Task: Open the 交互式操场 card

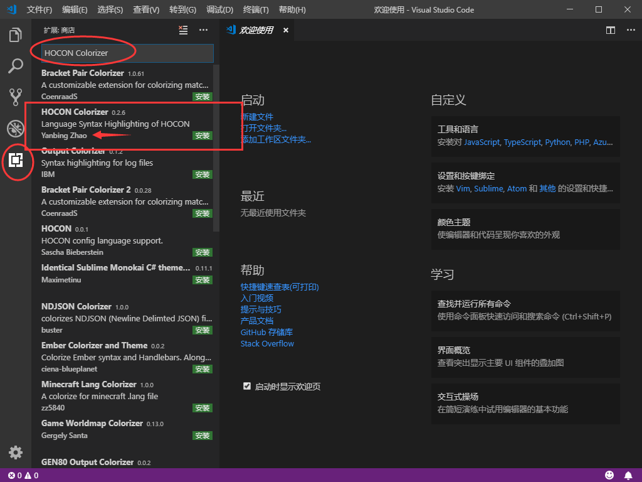Action: (x=525, y=404)
